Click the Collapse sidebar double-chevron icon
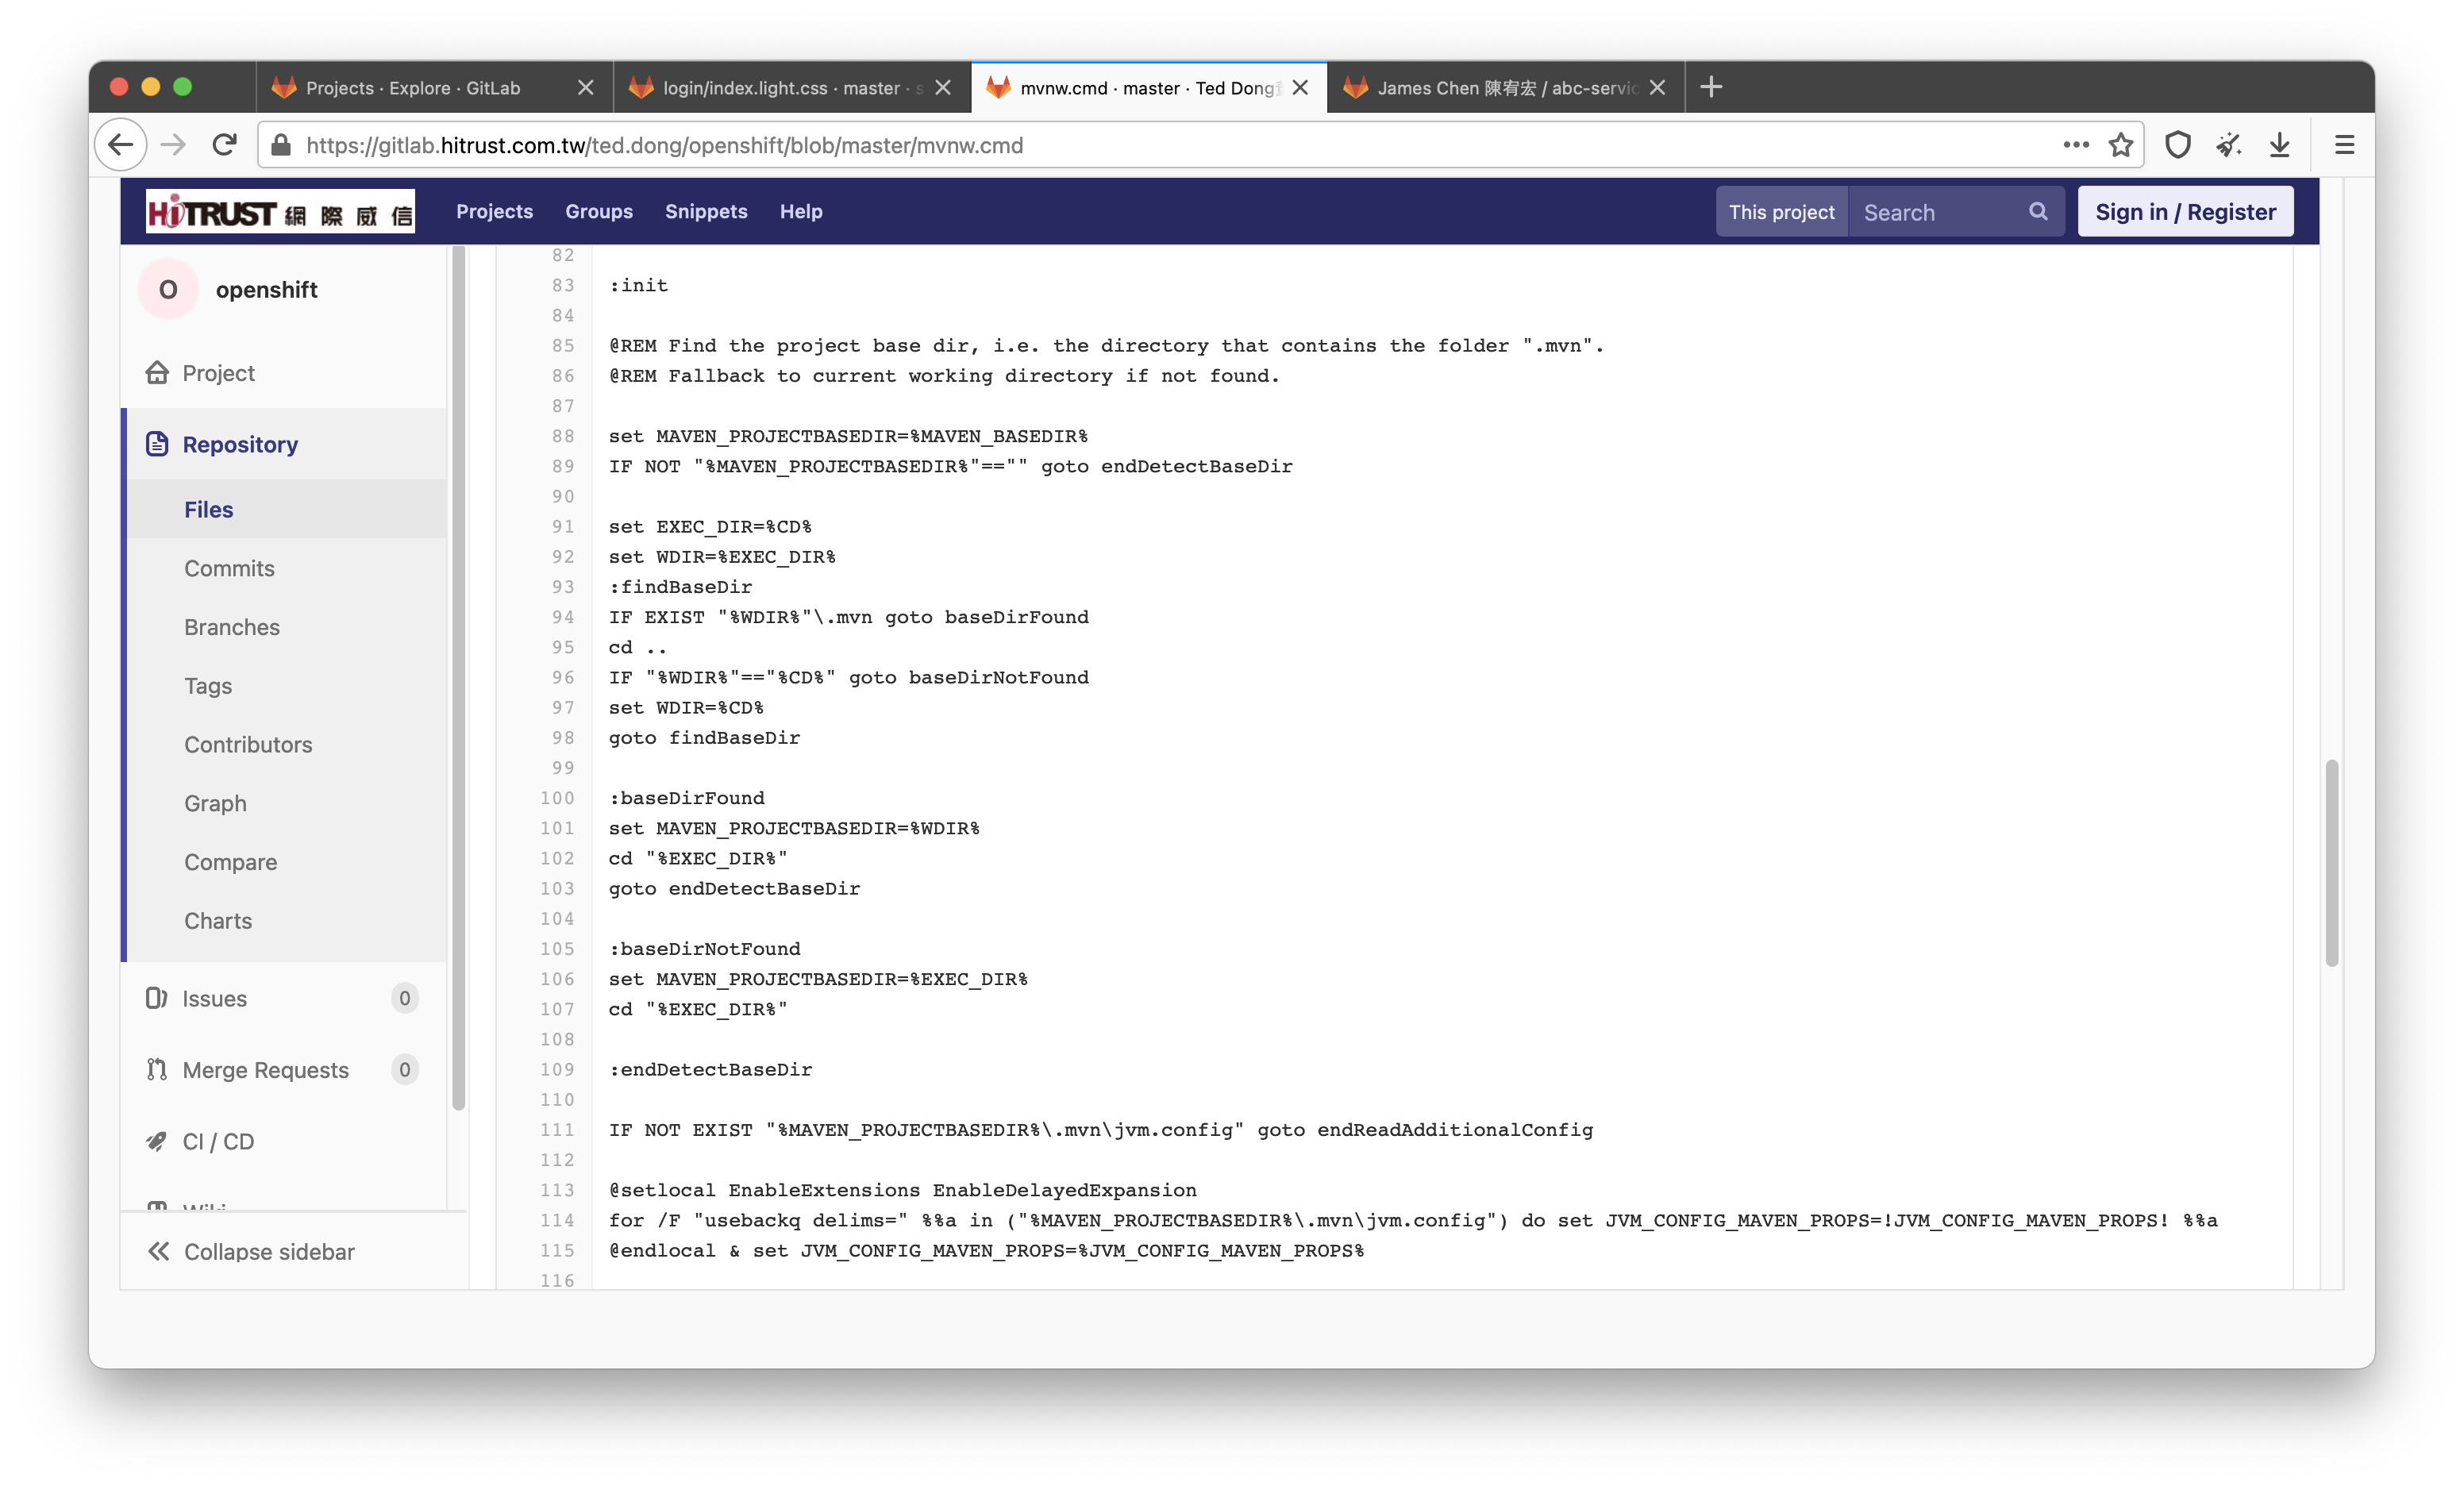Viewport: 2464px width, 1486px height. coord(158,1251)
